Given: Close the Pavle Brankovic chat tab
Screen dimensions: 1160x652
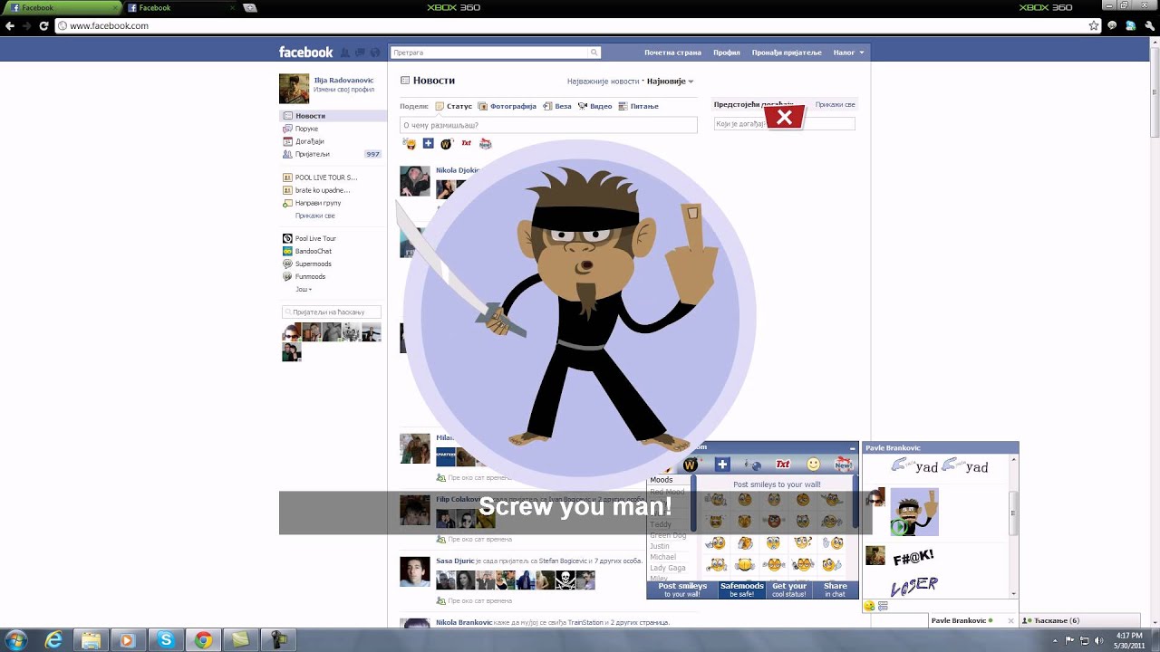Looking at the screenshot, I should point(1010,620).
